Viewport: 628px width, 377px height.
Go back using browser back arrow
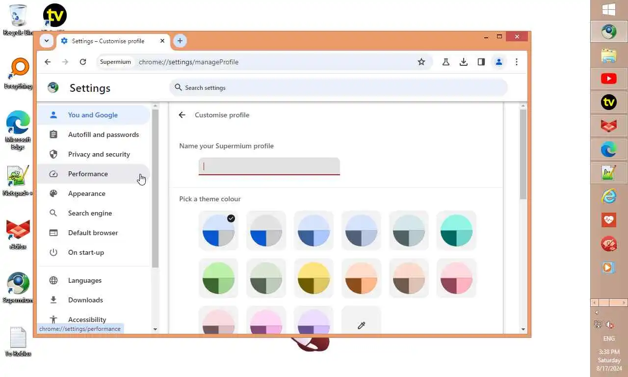(x=48, y=62)
